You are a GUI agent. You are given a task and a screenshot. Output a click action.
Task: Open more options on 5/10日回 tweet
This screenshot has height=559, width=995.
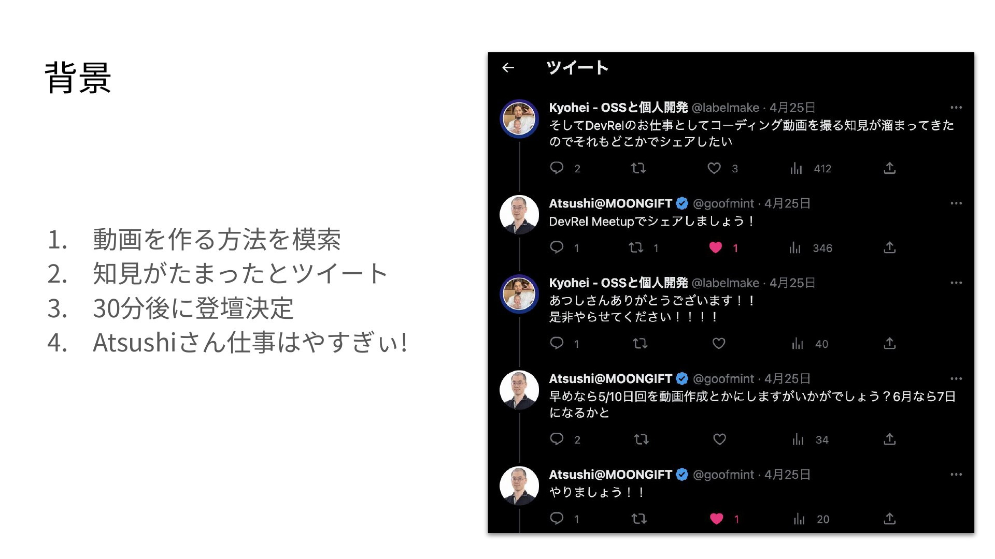956,379
